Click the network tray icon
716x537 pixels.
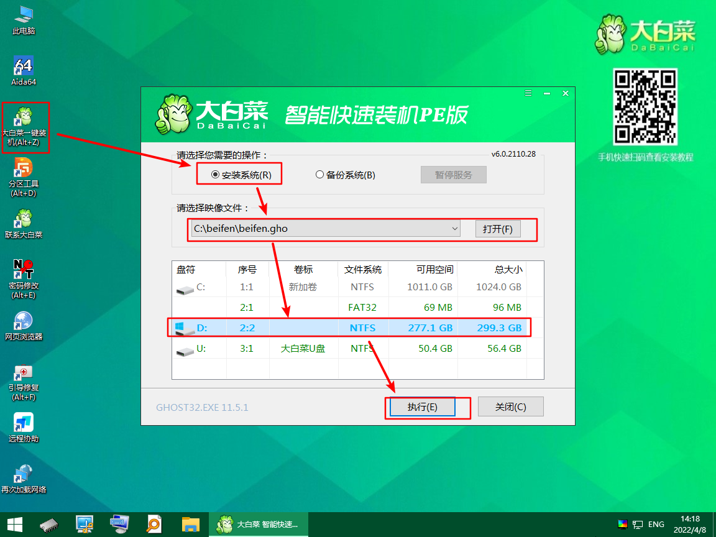click(x=638, y=524)
